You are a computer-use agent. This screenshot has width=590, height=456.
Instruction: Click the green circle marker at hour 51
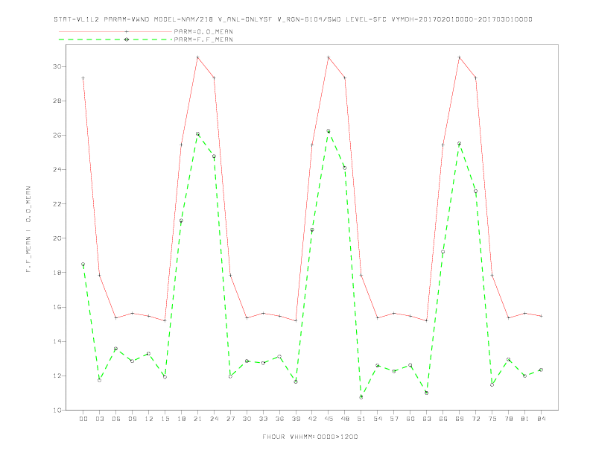coord(361,397)
